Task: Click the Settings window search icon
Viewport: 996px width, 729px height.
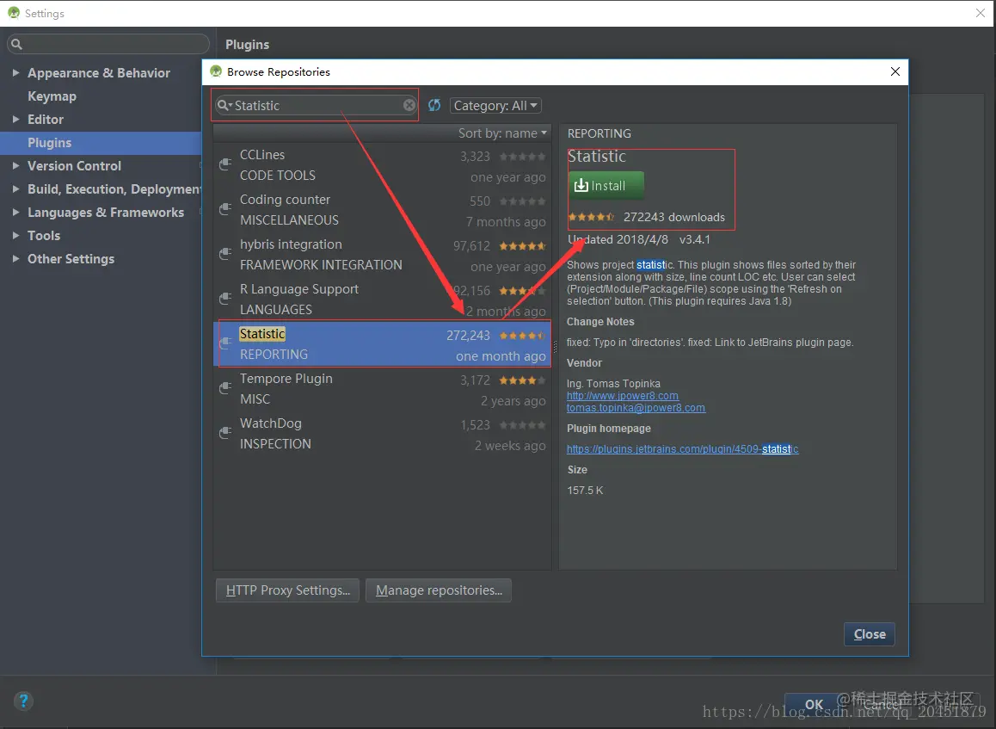Action: 17,44
